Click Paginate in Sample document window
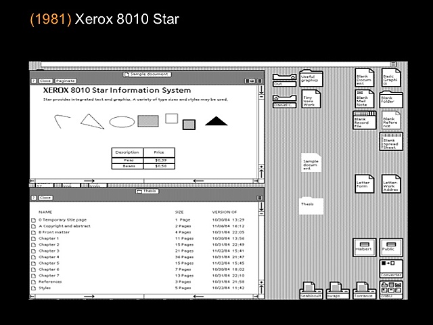This screenshot has height=325, width=433. pyautogui.click(x=66, y=81)
